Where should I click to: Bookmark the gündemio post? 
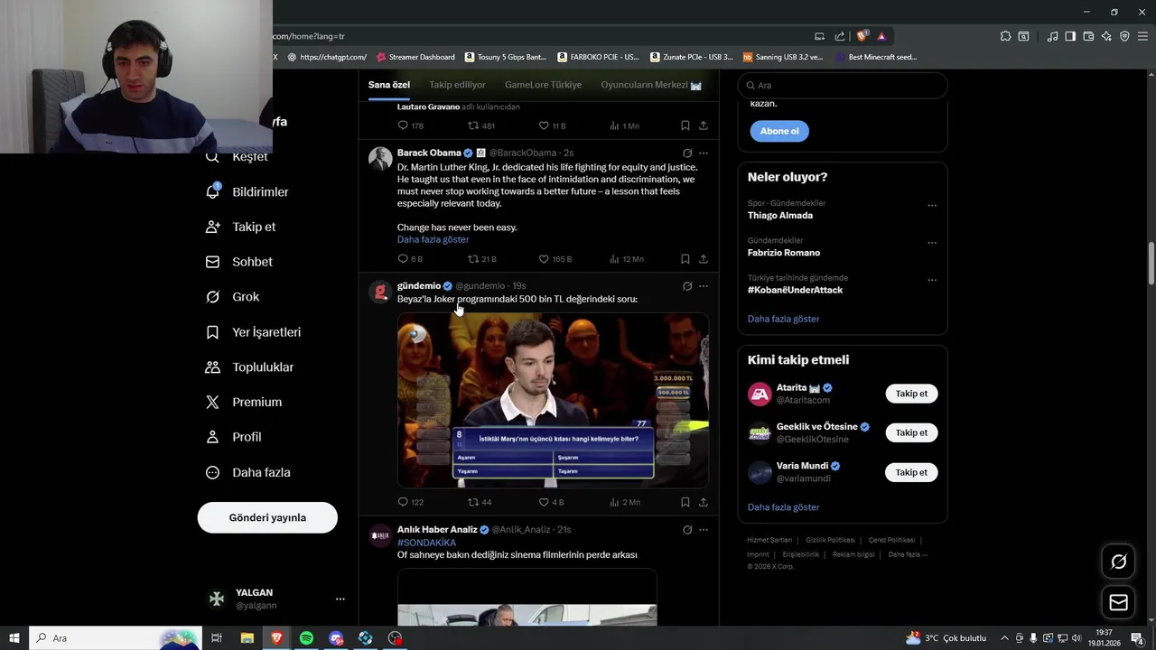coord(685,502)
